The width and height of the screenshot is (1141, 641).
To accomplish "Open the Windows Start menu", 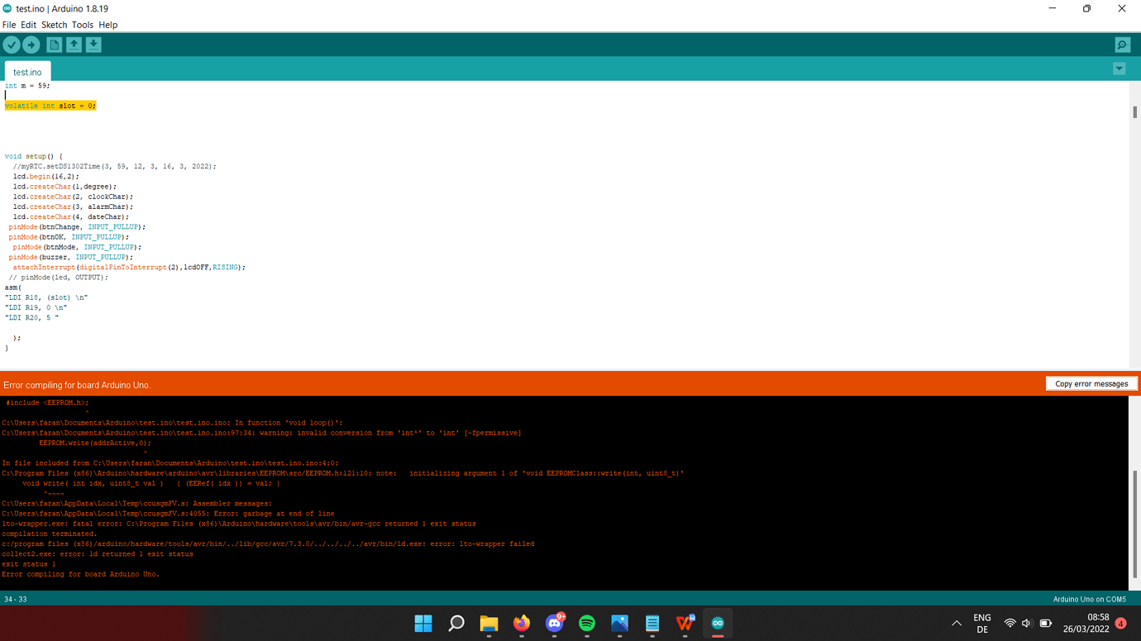I will [423, 624].
